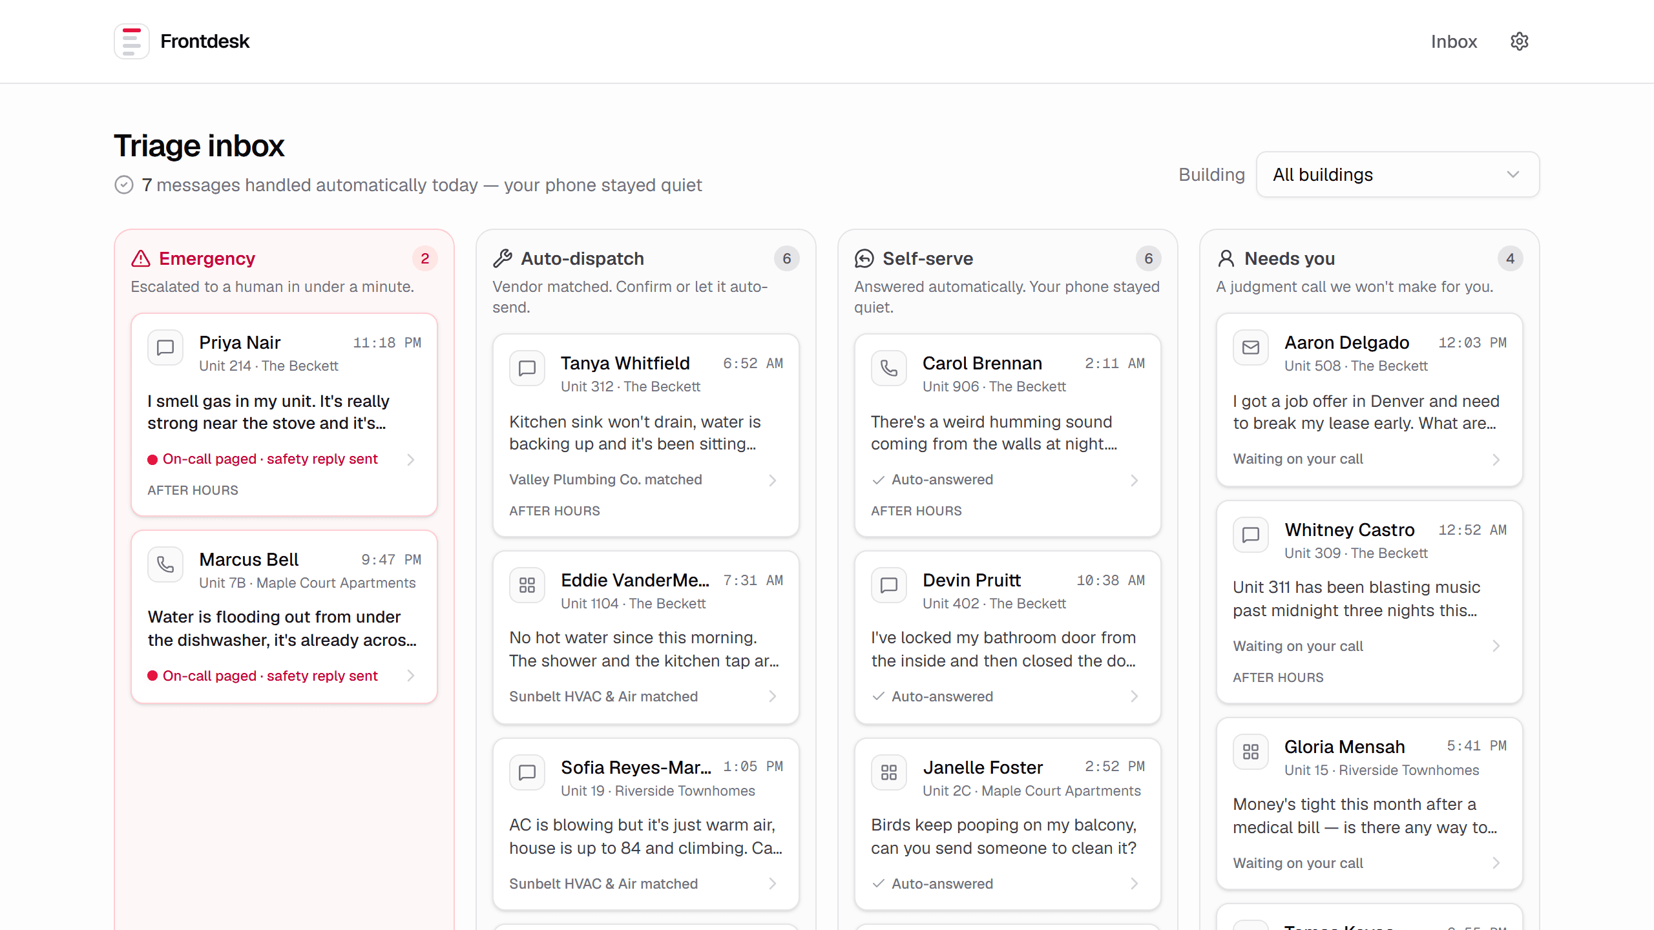Select the Emergency column heading
This screenshot has height=930, width=1654.
[207, 258]
